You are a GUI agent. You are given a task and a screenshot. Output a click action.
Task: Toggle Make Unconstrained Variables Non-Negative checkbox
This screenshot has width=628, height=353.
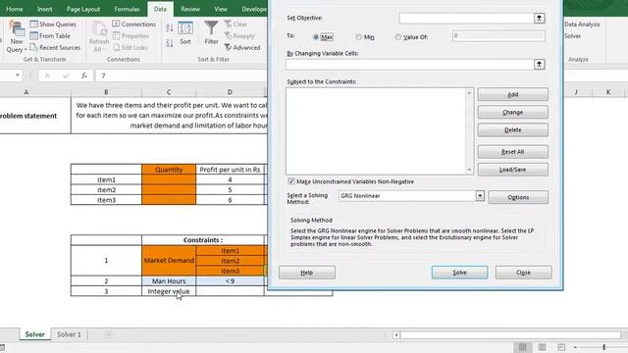291,181
